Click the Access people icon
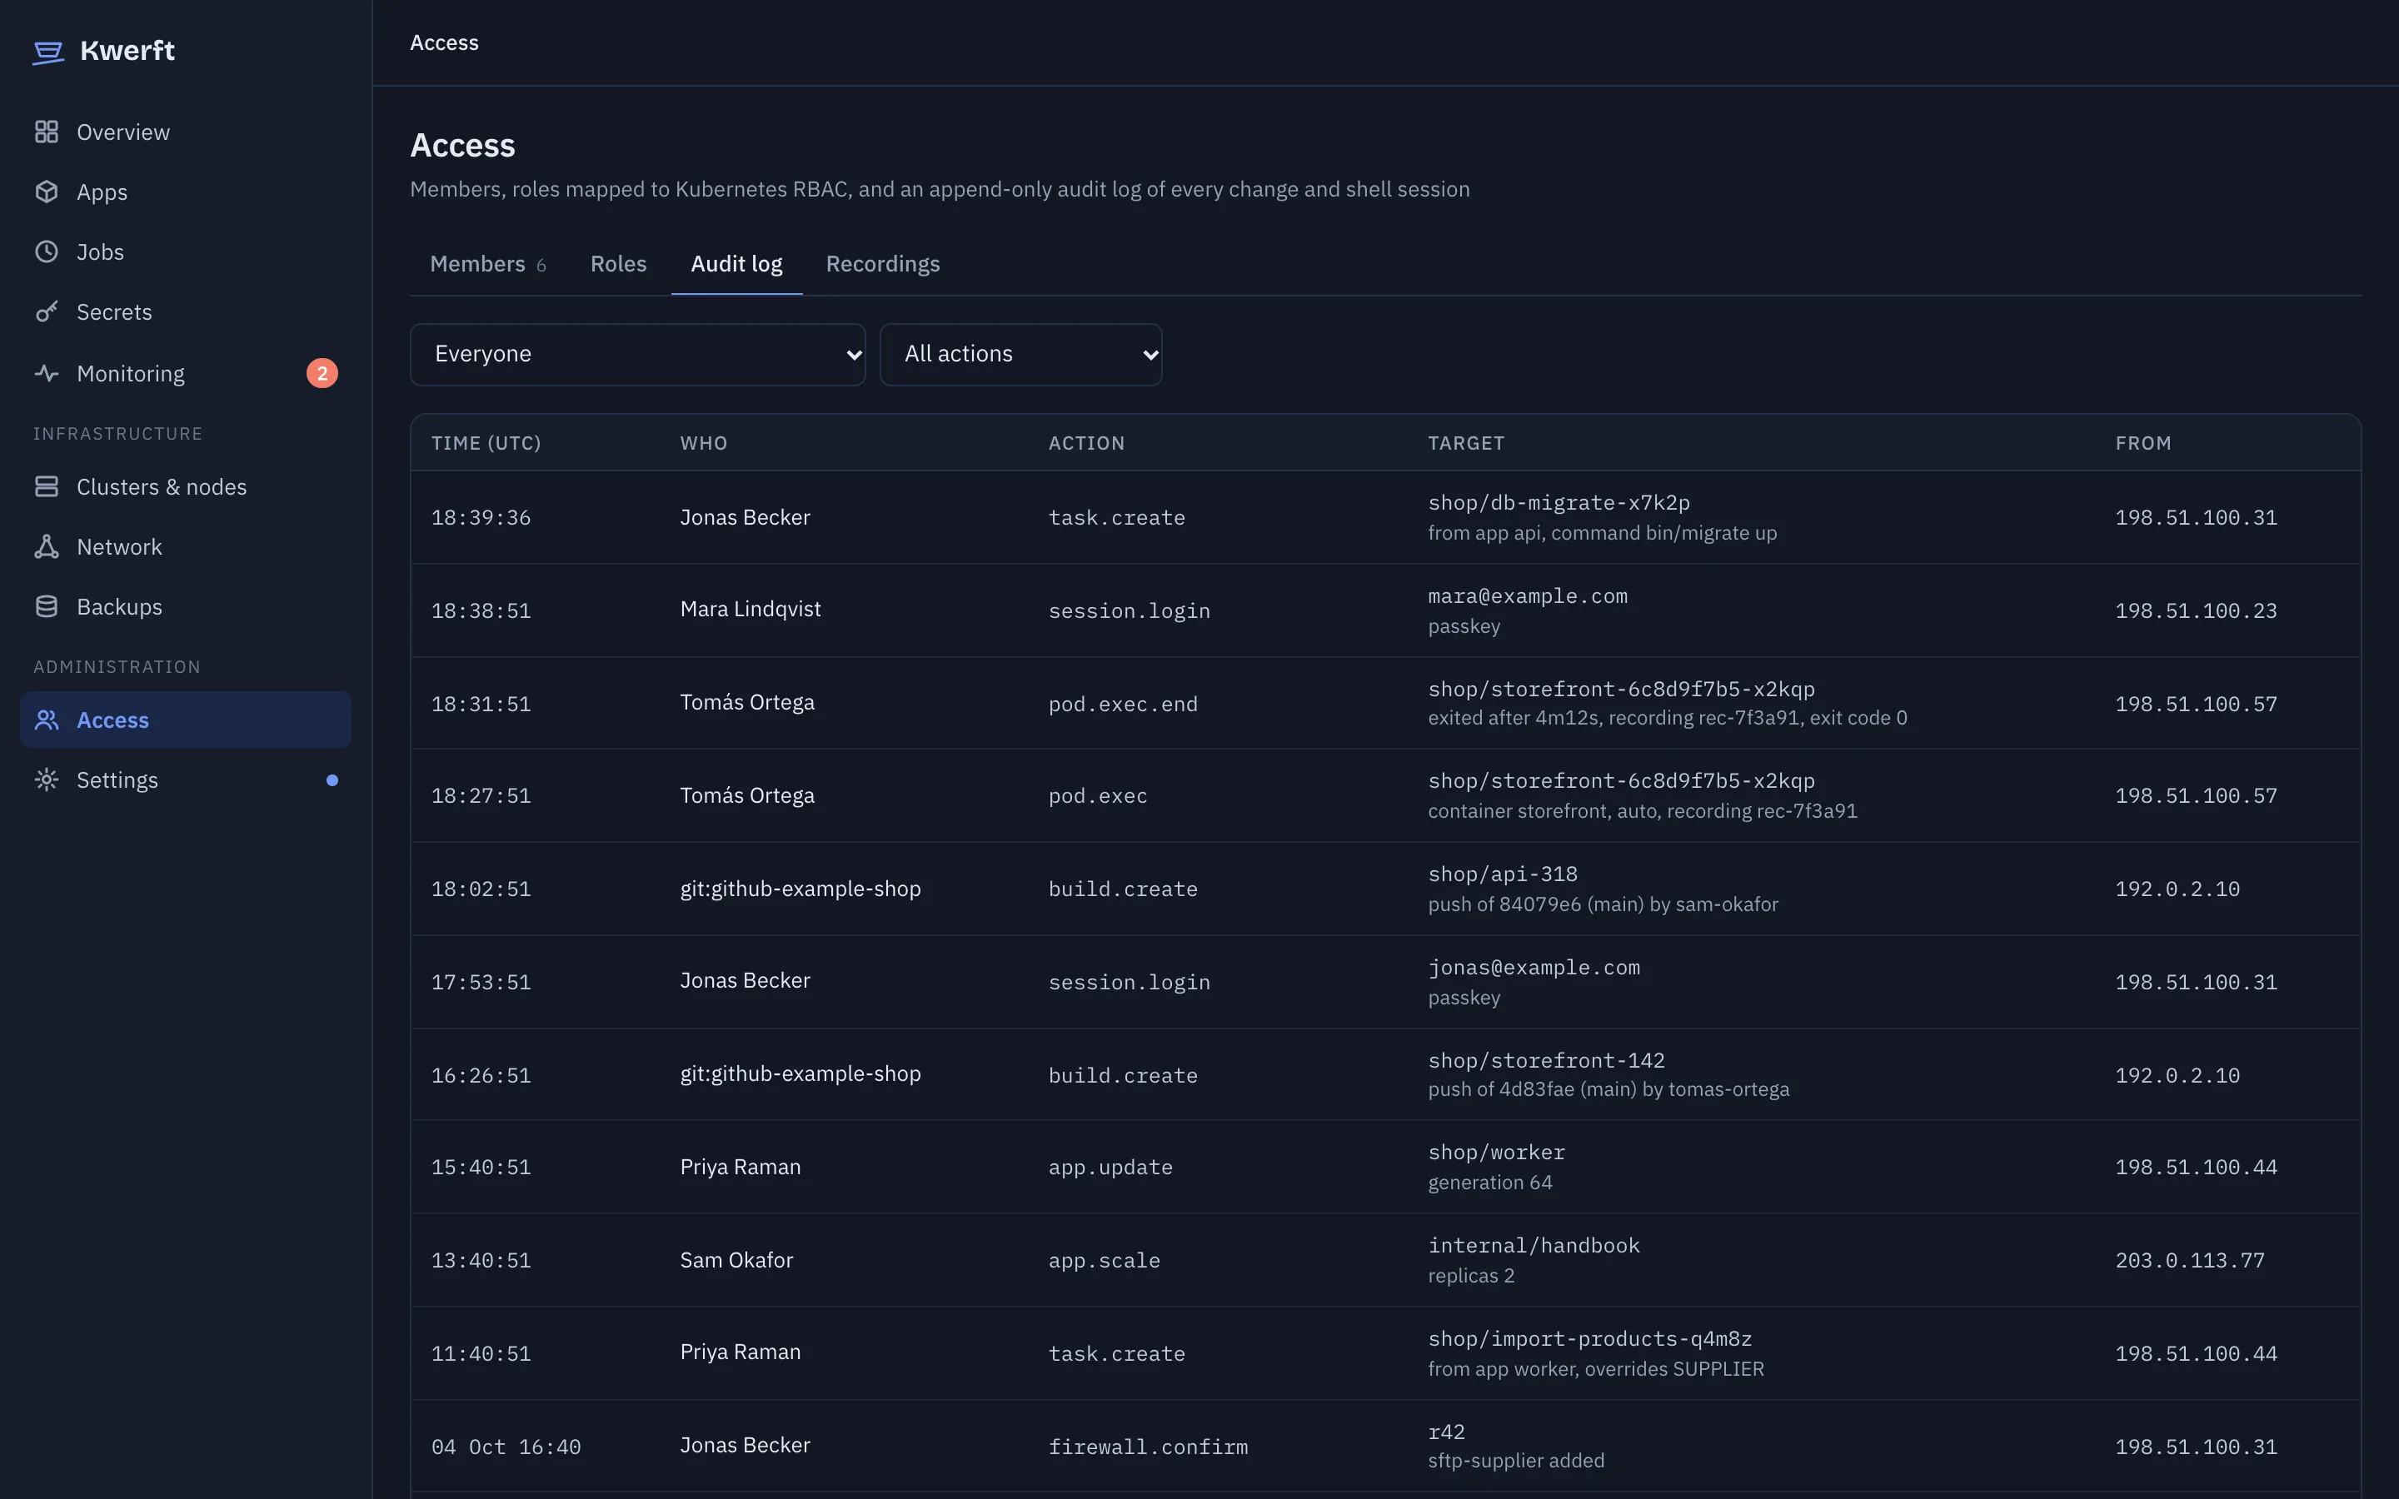Viewport: 2399px width, 1499px height. point(47,720)
